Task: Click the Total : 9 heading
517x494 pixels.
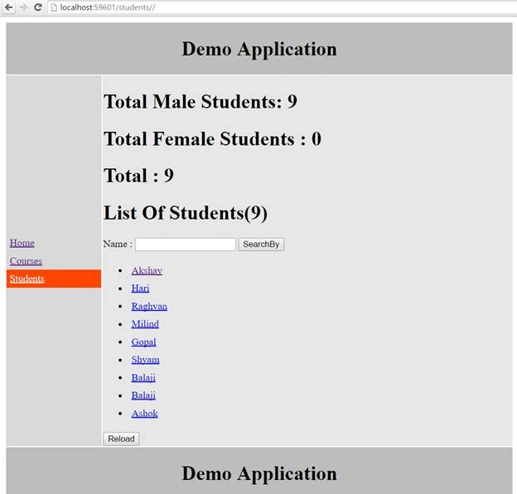Action: point(138,176)
